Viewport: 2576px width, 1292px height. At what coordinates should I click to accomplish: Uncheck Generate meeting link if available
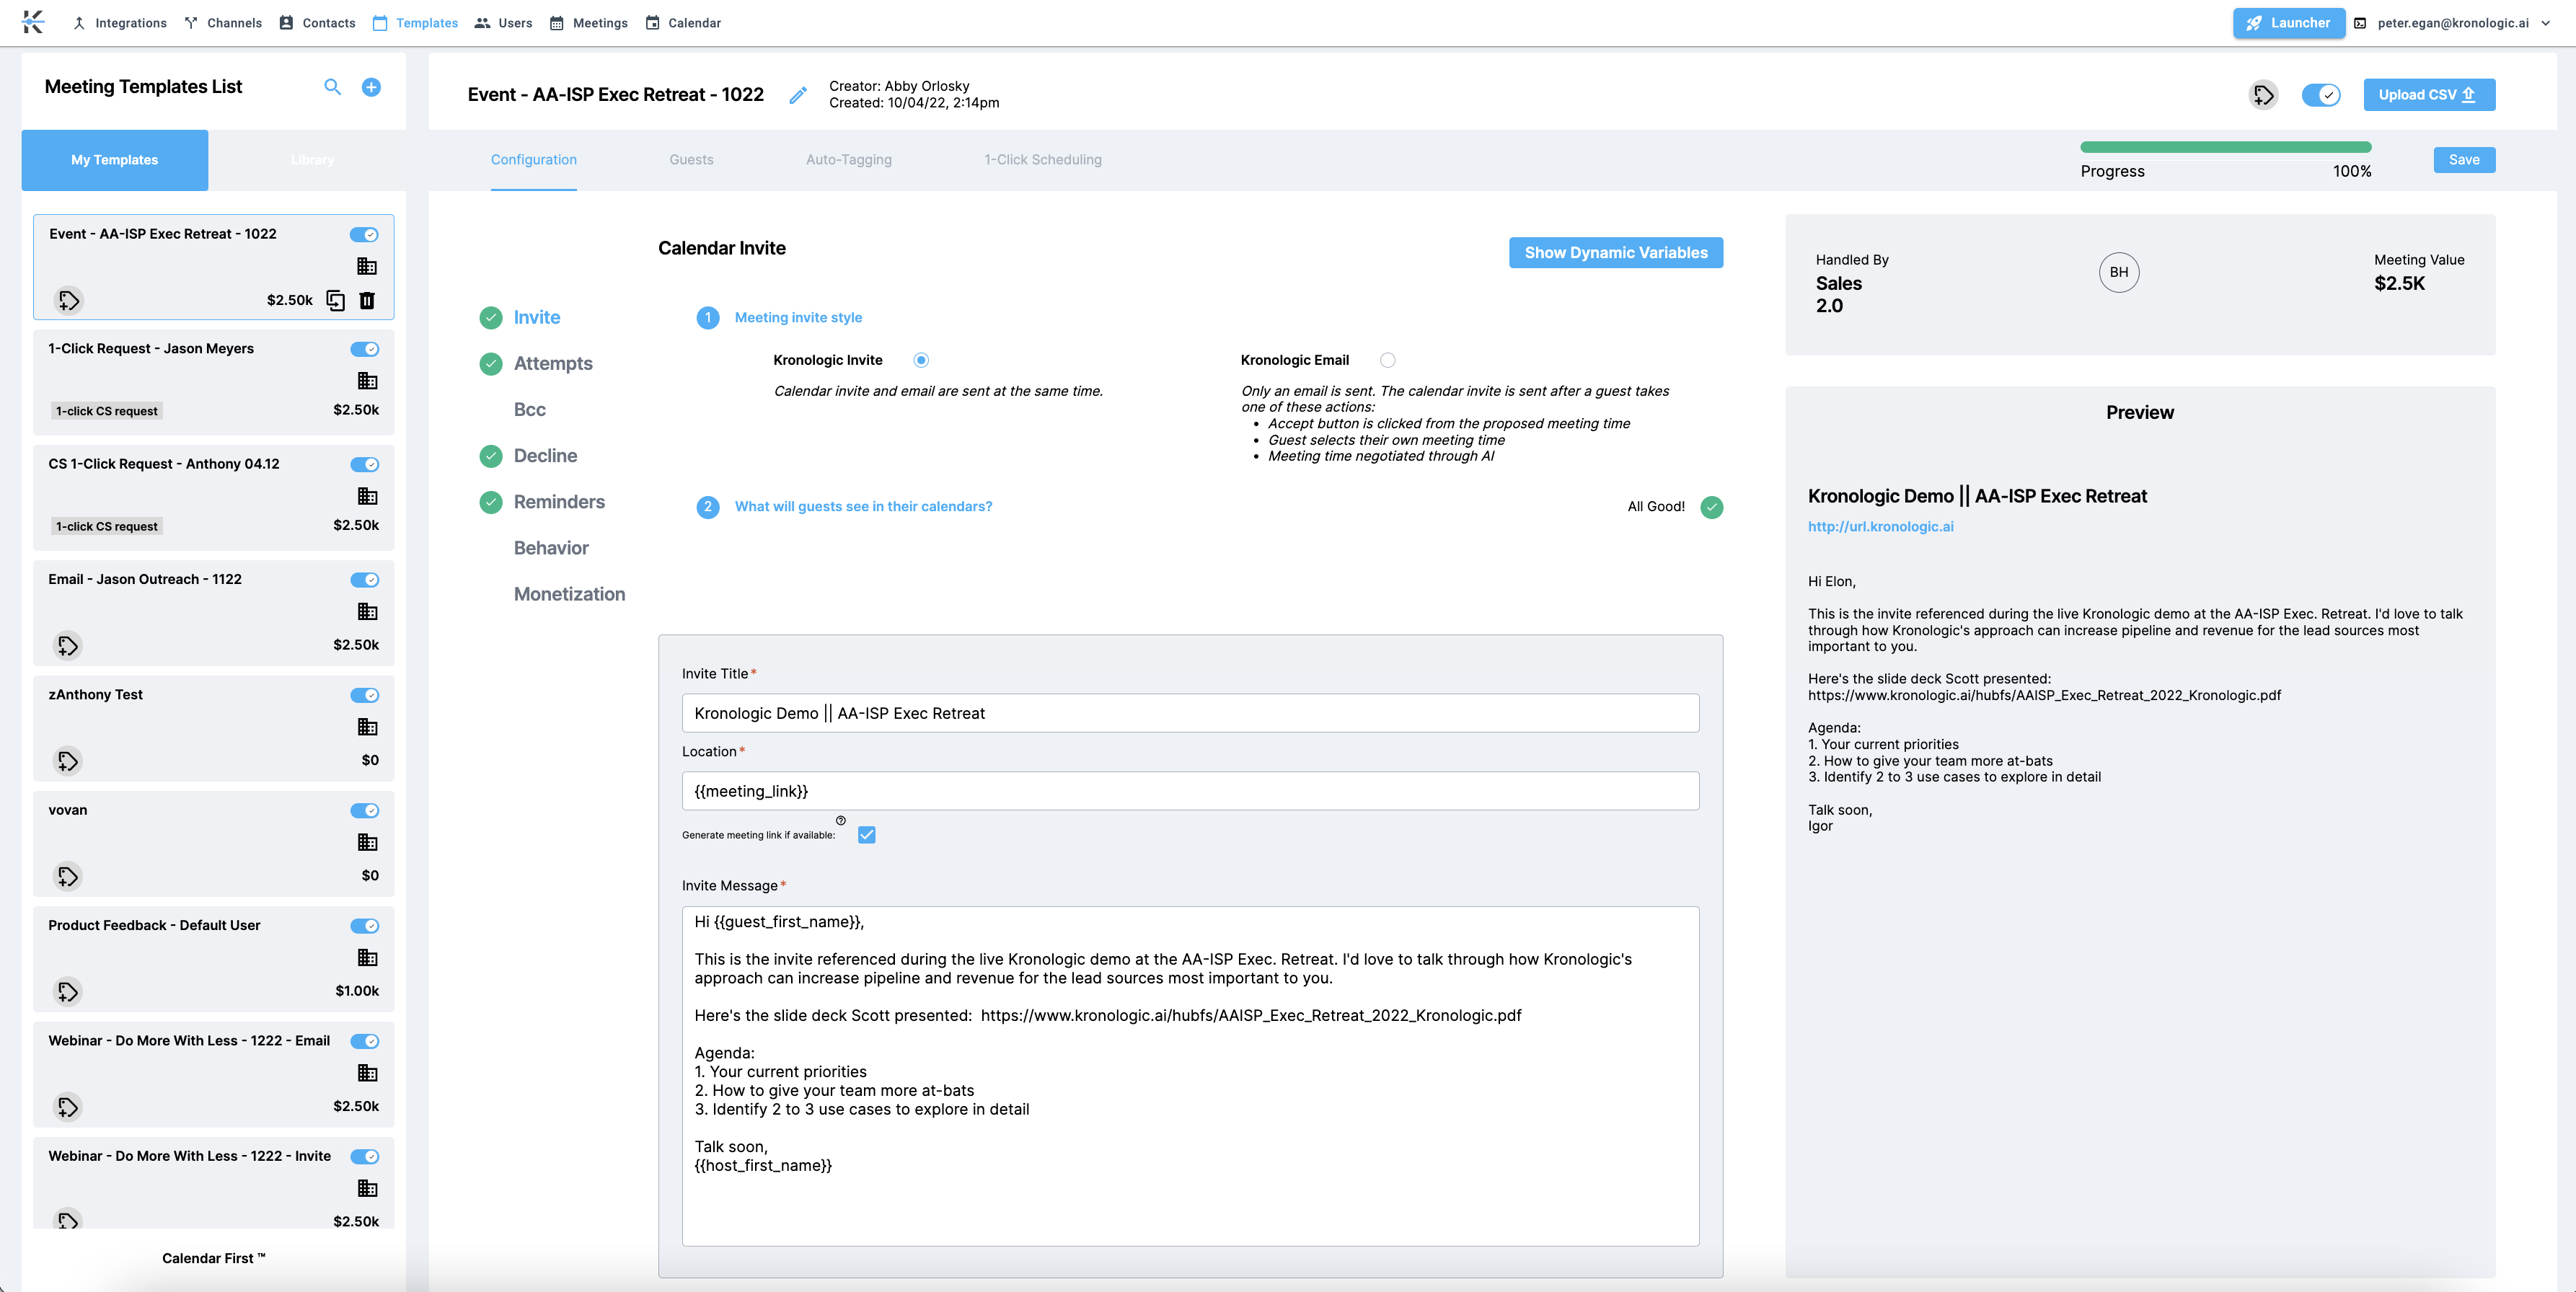click(x=866, y=835)
